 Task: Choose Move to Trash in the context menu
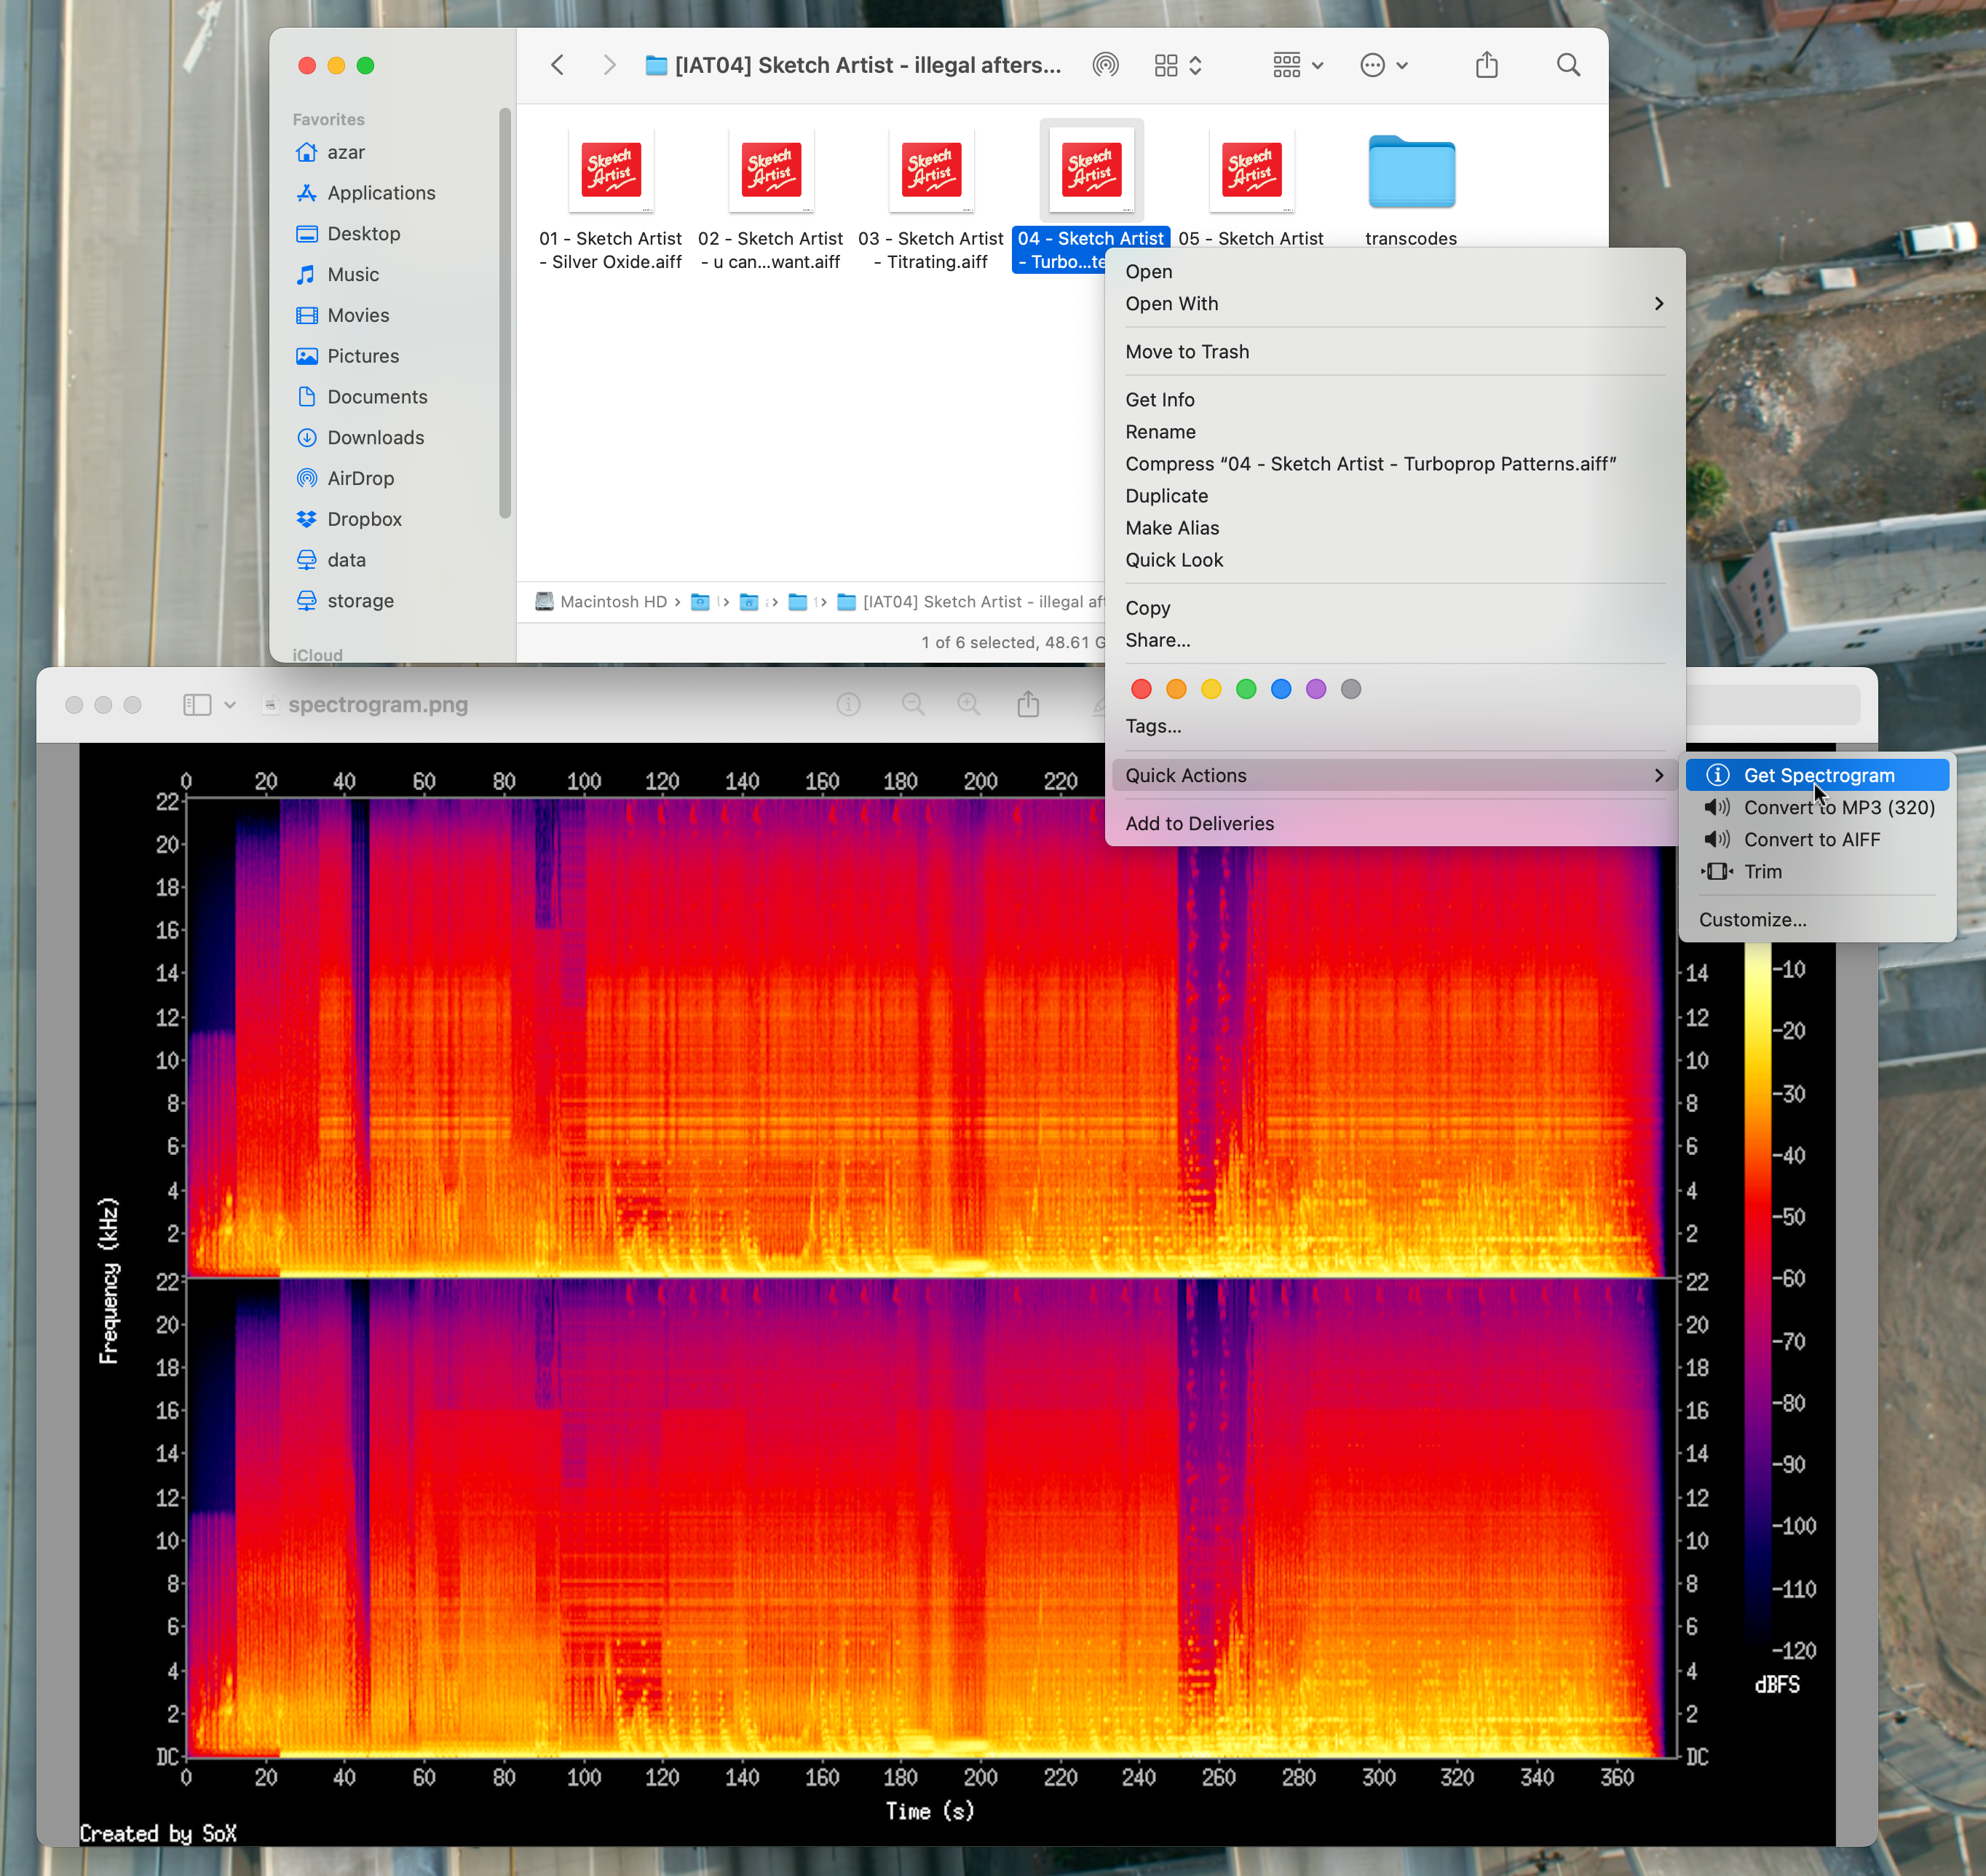[x=1187, y=351]
